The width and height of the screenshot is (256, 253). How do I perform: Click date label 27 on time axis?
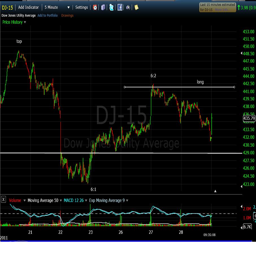click(x=151, y=232)
